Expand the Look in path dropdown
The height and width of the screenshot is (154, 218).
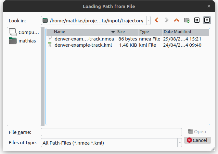click(x=148, y=20)
